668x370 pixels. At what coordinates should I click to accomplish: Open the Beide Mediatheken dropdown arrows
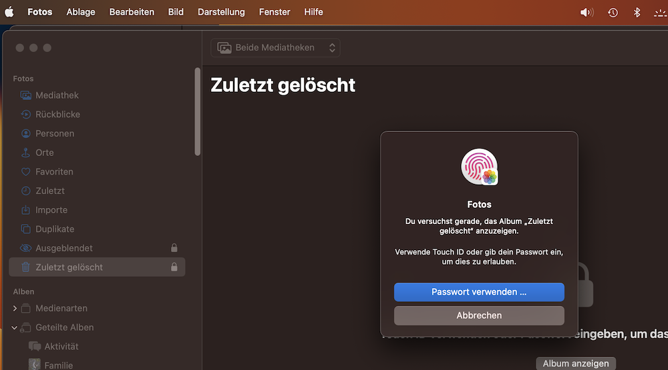coord(332,47)
